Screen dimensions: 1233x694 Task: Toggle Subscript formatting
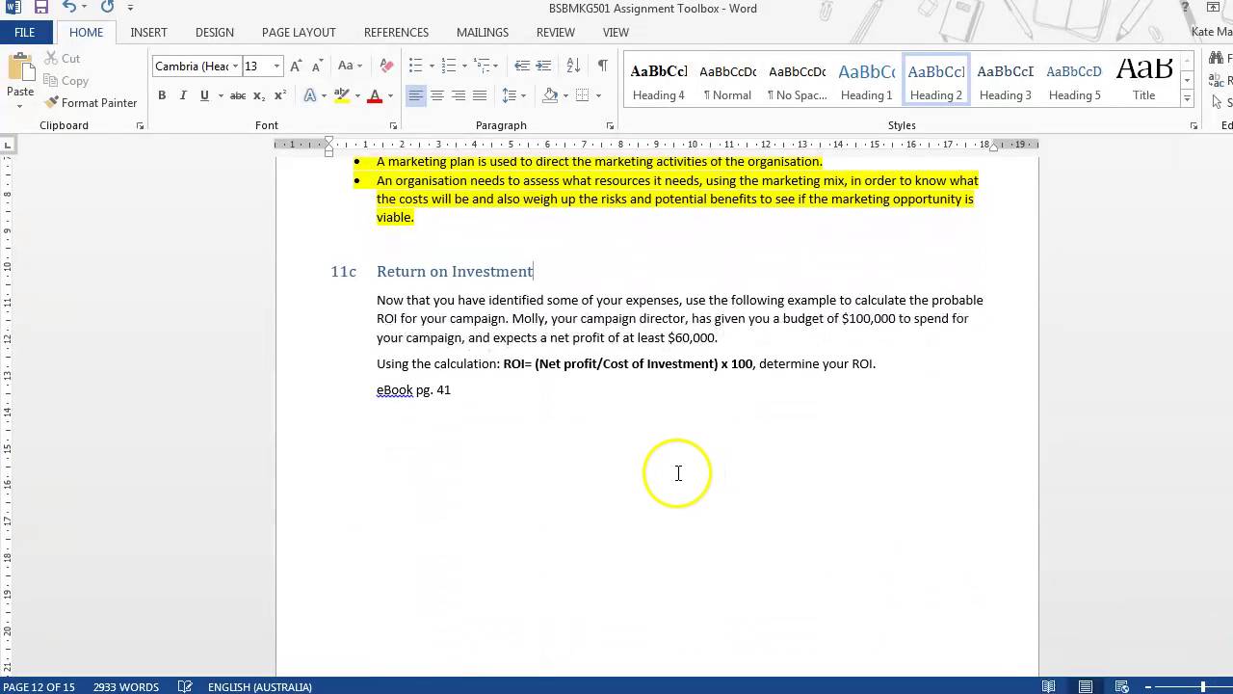(259, 95)
